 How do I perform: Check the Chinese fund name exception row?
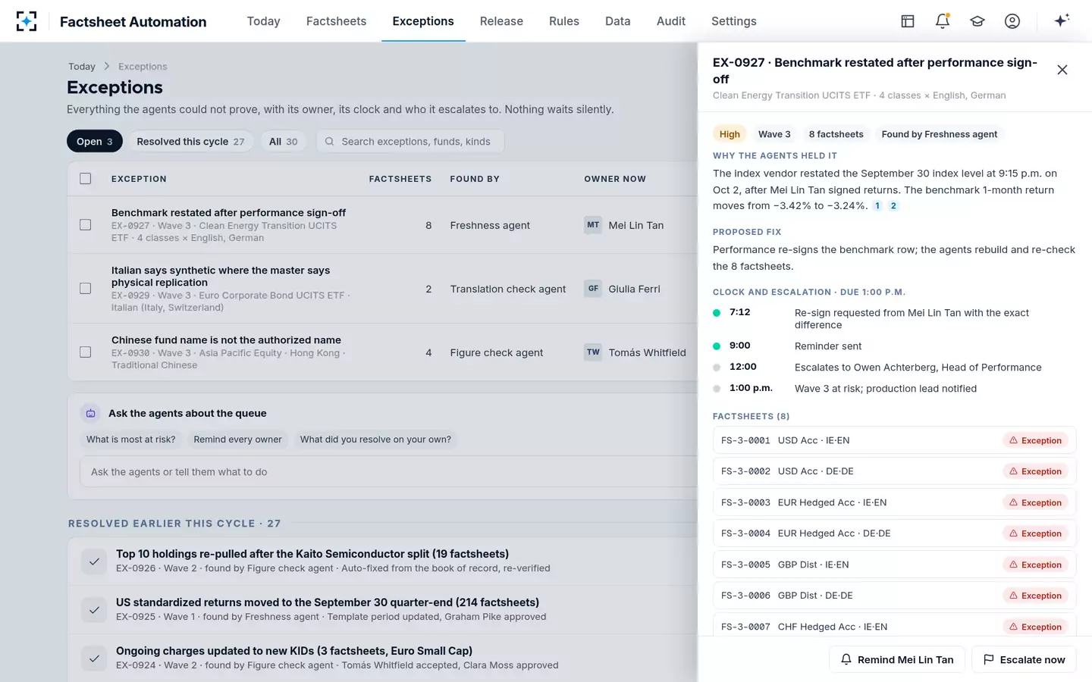point(86,352)
